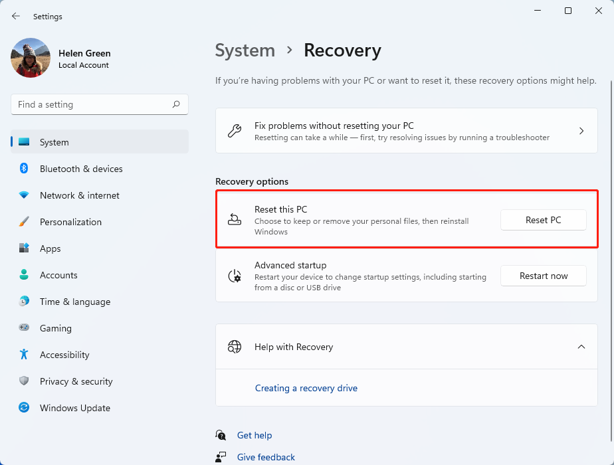
Task: Click the Reset PC button
Action: pyautogui.click(x=543, y=220)
